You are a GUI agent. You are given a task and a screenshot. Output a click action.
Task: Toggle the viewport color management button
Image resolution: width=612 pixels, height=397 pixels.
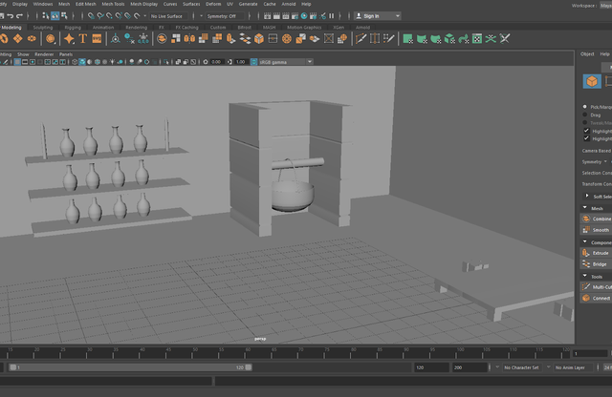[253, 62]
